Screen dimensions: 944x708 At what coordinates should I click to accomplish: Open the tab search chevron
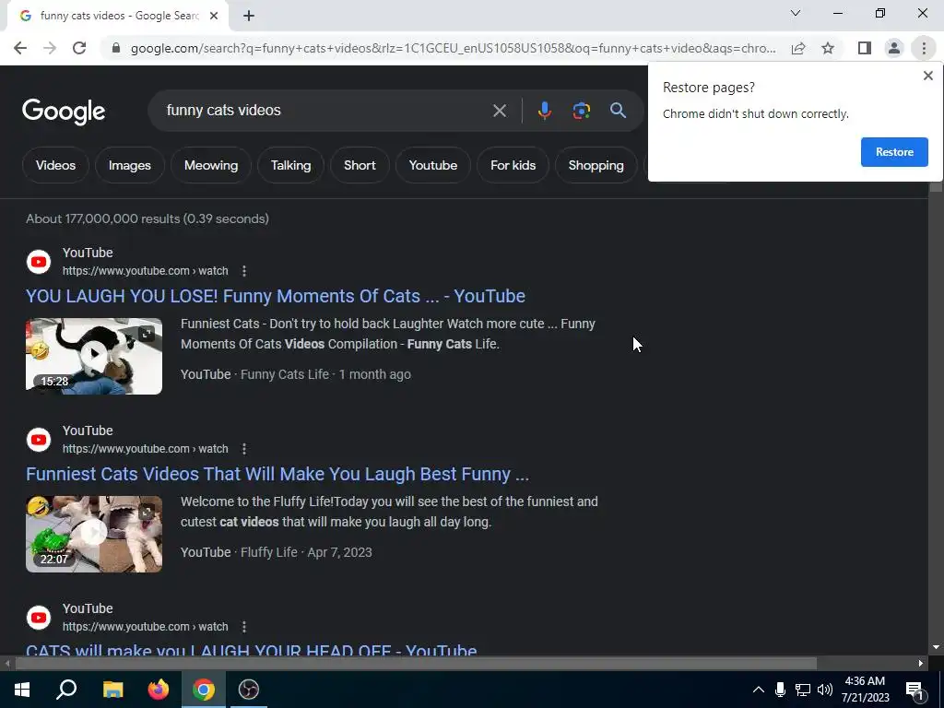[x=796, y=13]
